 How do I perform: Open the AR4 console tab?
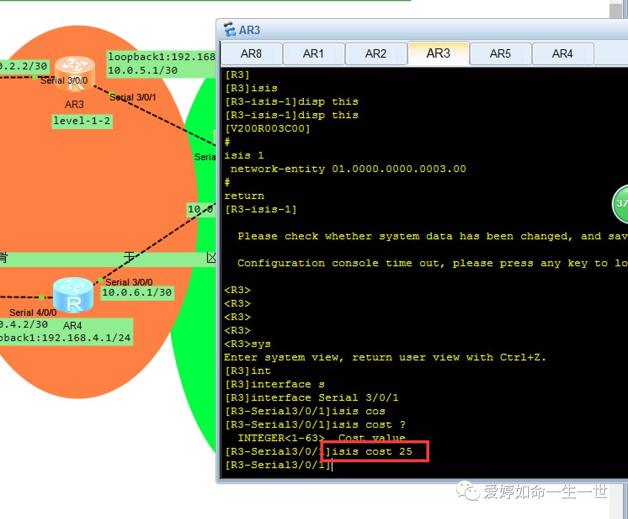point(563,54)
